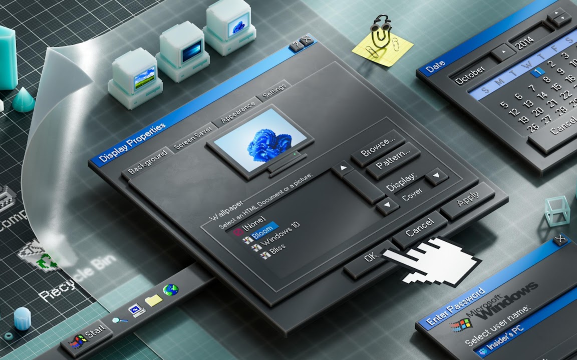This screenshot has width=577, height=360.
Task: Select day 26 in the calendar
Action: click(533, 127)
